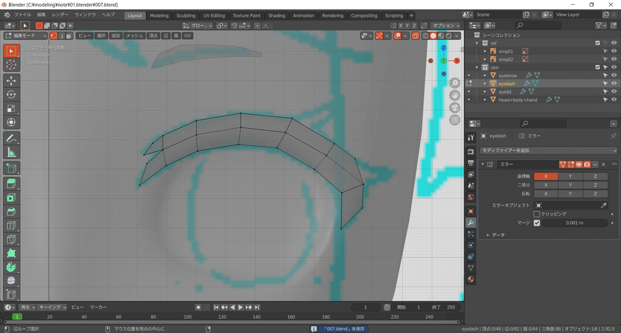Screen dimensions: 621x333
Task: Click the play animation button
Action: 241,307
